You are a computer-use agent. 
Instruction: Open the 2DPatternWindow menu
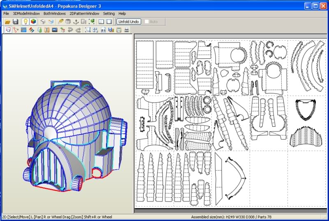84,14
